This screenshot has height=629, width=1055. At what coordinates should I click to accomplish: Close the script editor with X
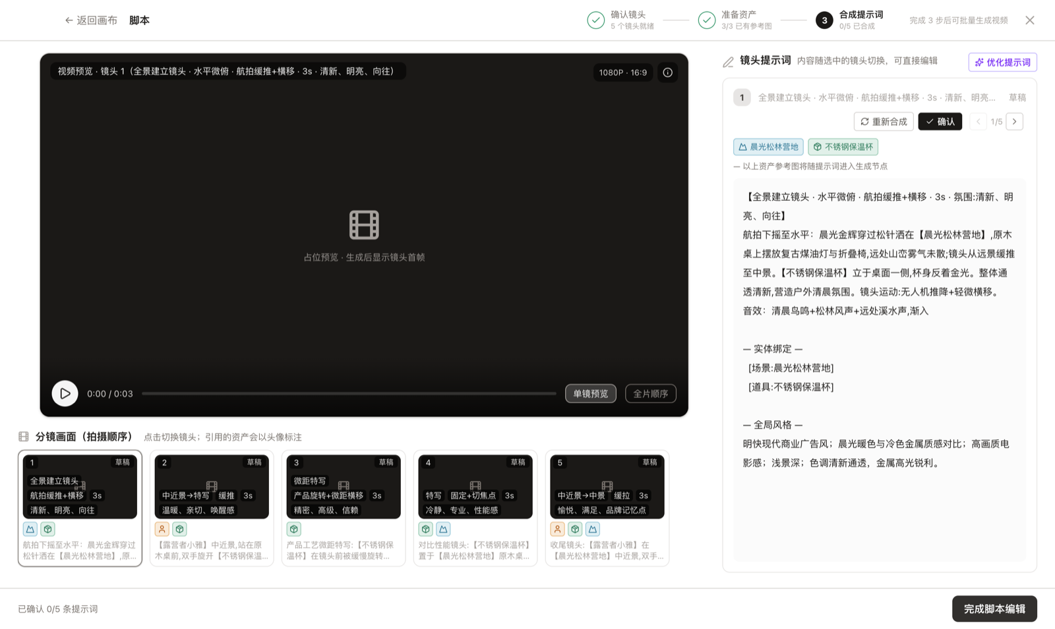[1030, 20]
